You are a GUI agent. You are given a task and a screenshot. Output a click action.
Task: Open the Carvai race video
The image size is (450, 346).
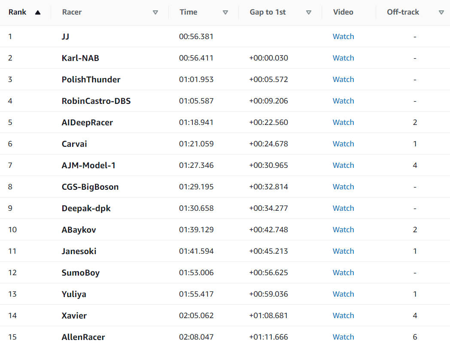pos(343,144)
